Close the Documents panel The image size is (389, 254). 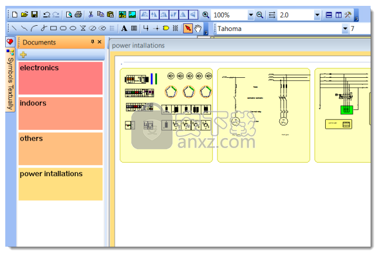pos(100,42)
